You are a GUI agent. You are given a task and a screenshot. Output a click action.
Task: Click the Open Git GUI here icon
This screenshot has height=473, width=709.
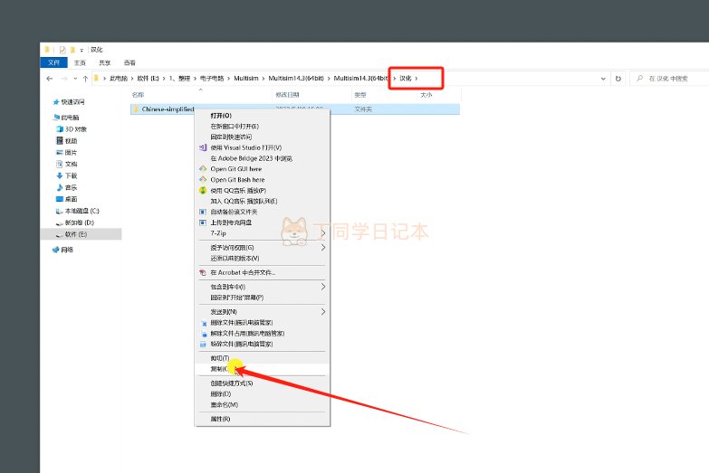point(203,169)
